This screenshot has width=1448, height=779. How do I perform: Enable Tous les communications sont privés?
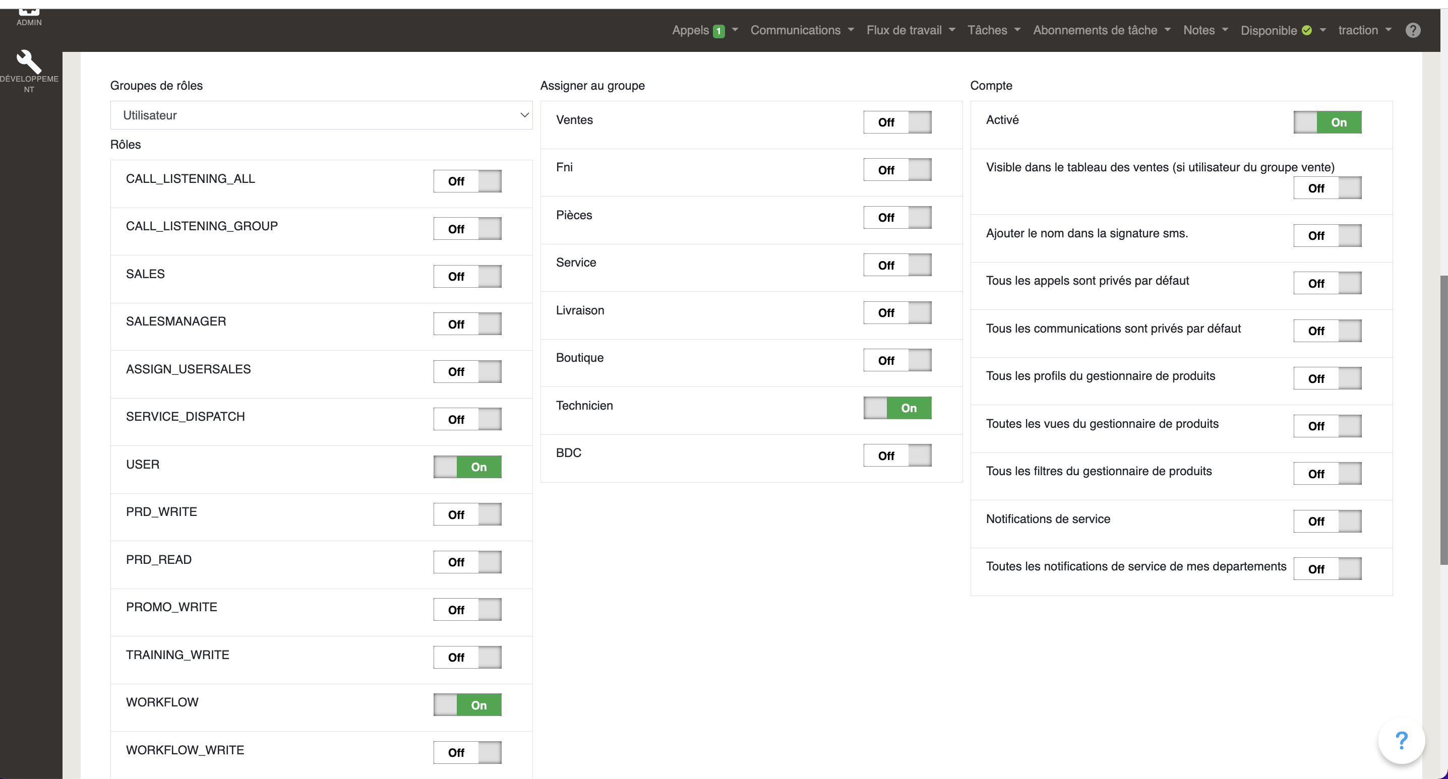click(x=1327, y=331)
